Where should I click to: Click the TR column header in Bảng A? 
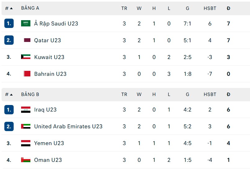[x=124, y=8]
